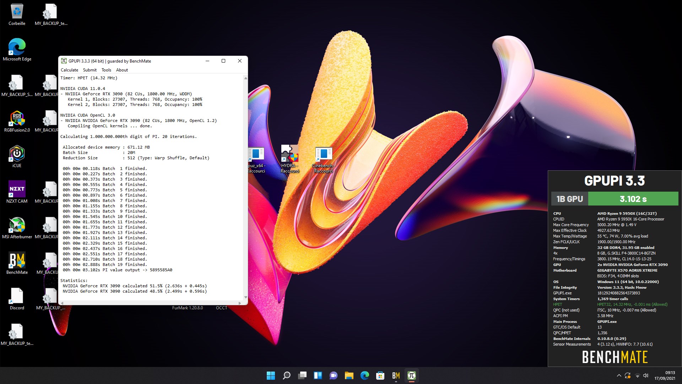The image size is (682, 384).
Task: Switch to BenchMate in the taskbar
Action: (396, 375)
